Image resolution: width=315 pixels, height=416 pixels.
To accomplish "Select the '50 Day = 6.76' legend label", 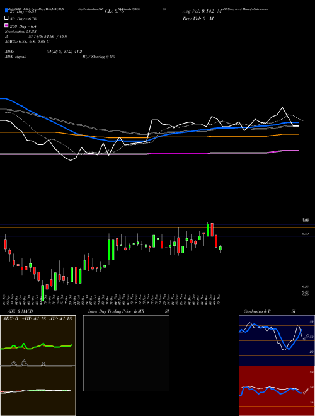I will (23, 19).
